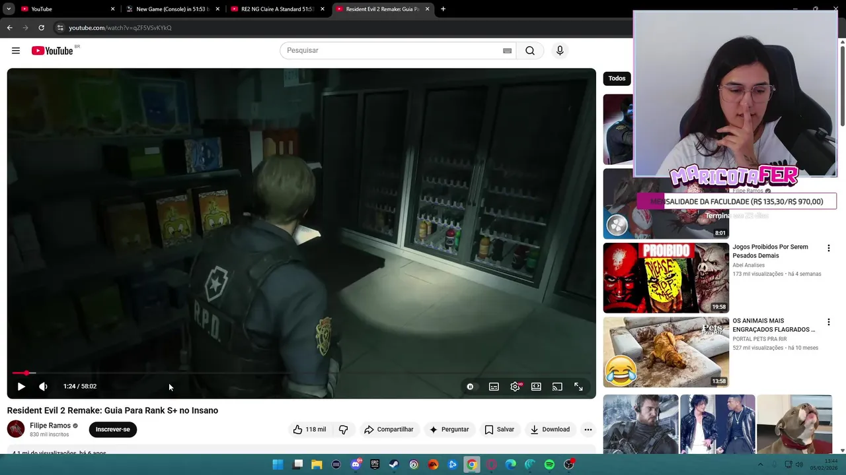Viewport: 846px width, 475px height.
Task: Open File Explorer from the taskbar
Action: tap(317, 464)
